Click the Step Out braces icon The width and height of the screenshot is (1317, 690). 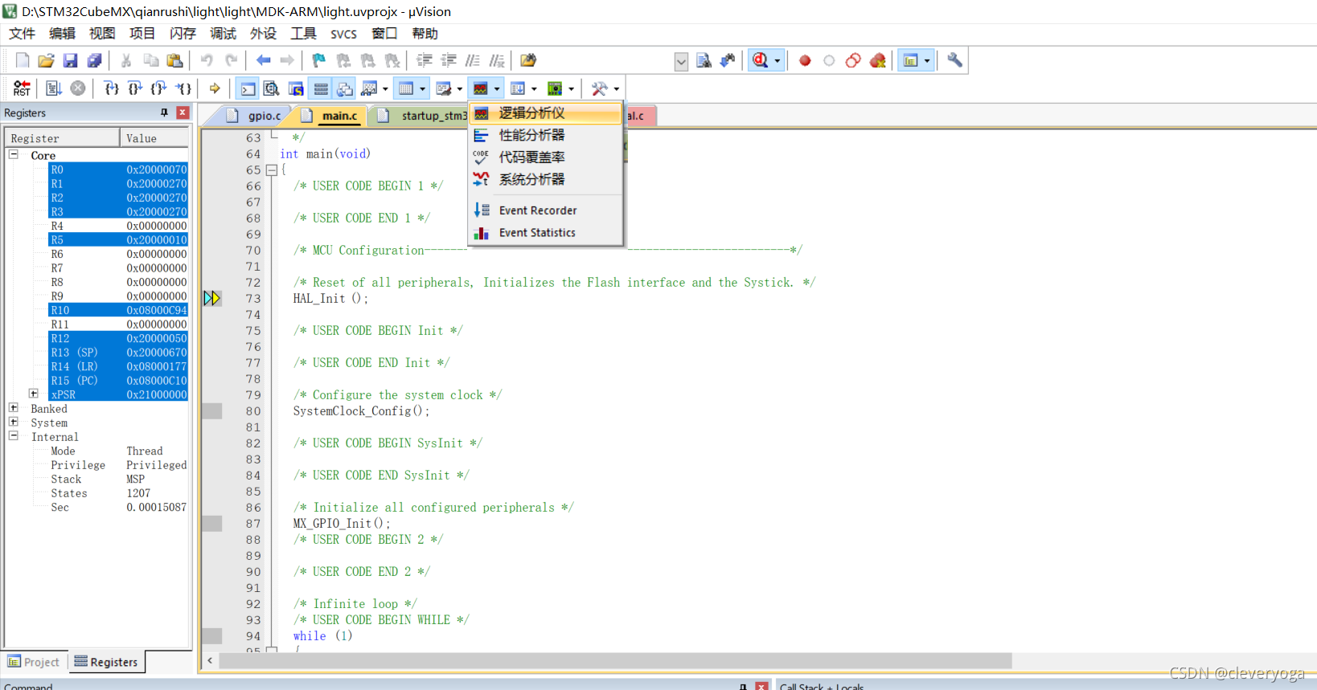[x=160, y=88]
